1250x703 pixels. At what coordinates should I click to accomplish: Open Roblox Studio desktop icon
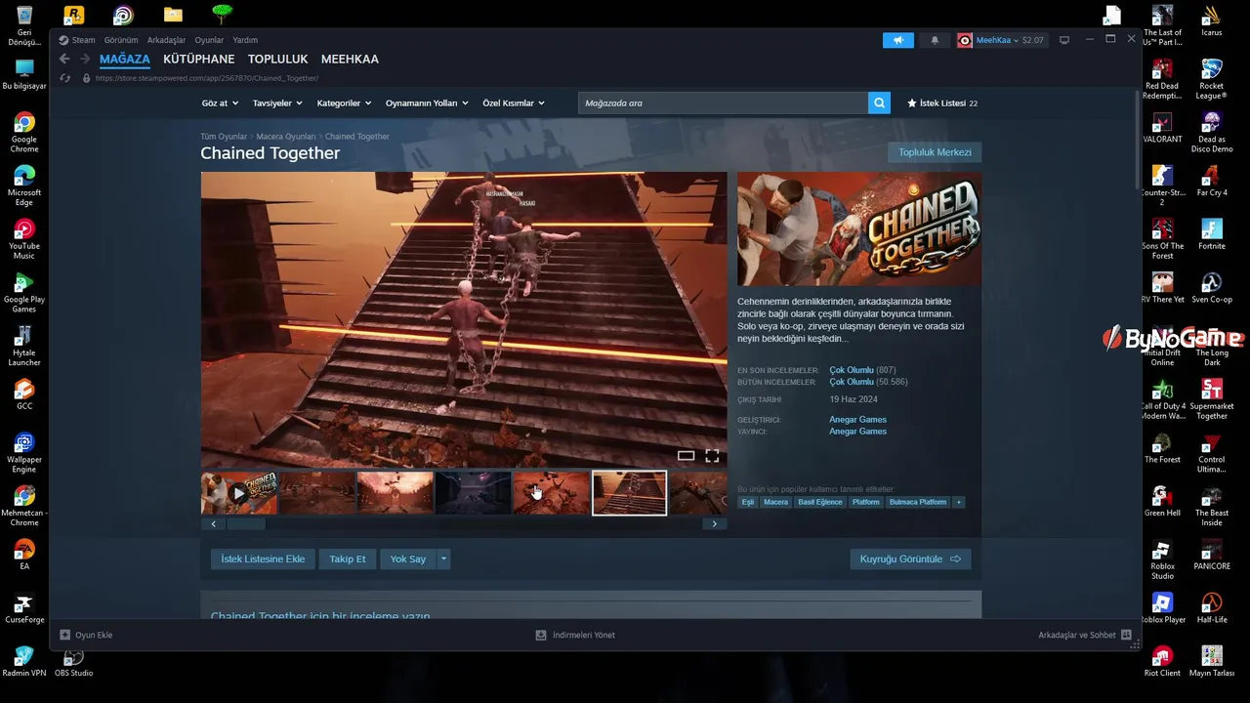[x=1162, y=560]
